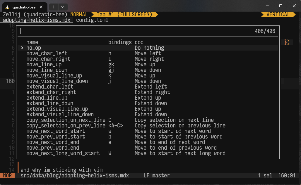
Task: Click the Linux penguin tab icon
Action: [x=7, y=7]
